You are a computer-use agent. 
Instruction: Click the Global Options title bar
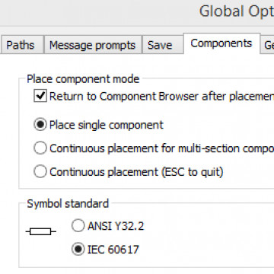click(x=137, y=12)
